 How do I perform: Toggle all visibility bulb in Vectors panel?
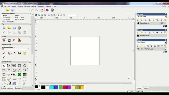[165, 20]
